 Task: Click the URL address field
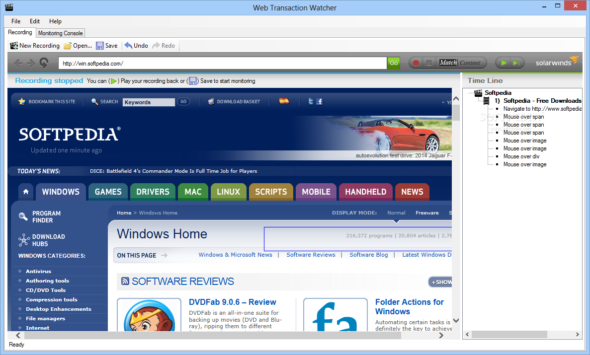(222, 63)
